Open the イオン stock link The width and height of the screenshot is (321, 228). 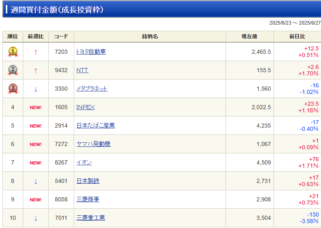click(x=84, y=162)
